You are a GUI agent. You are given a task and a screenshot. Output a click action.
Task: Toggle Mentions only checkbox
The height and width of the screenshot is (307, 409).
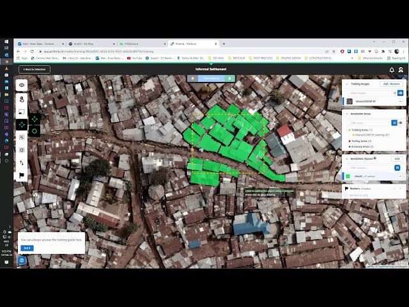[x=346, y=195]
